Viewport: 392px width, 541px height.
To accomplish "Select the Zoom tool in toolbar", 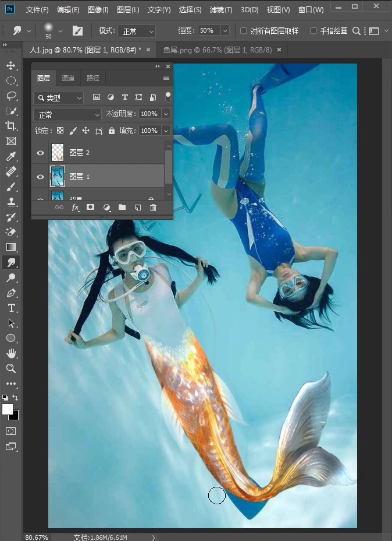I will coord(10,368).
